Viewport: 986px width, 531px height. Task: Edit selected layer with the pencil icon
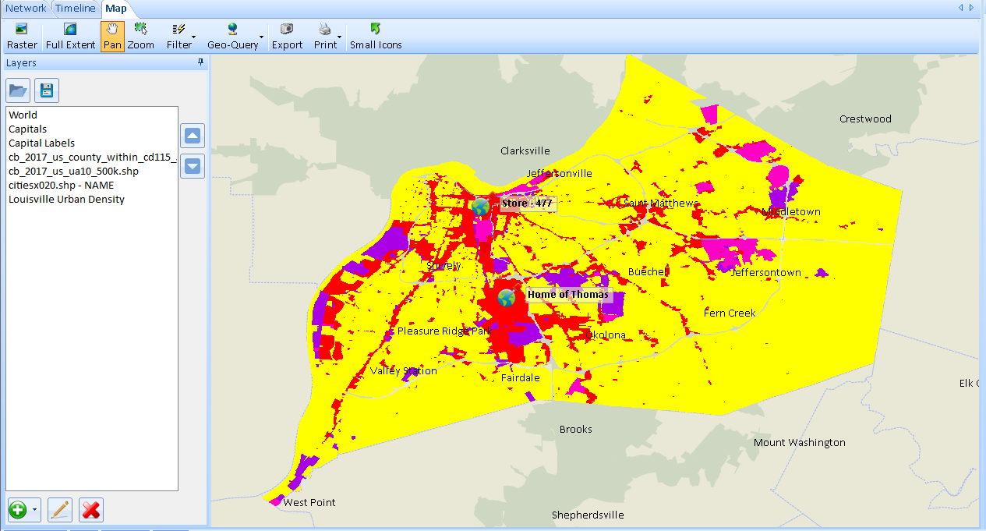point(59,509)
